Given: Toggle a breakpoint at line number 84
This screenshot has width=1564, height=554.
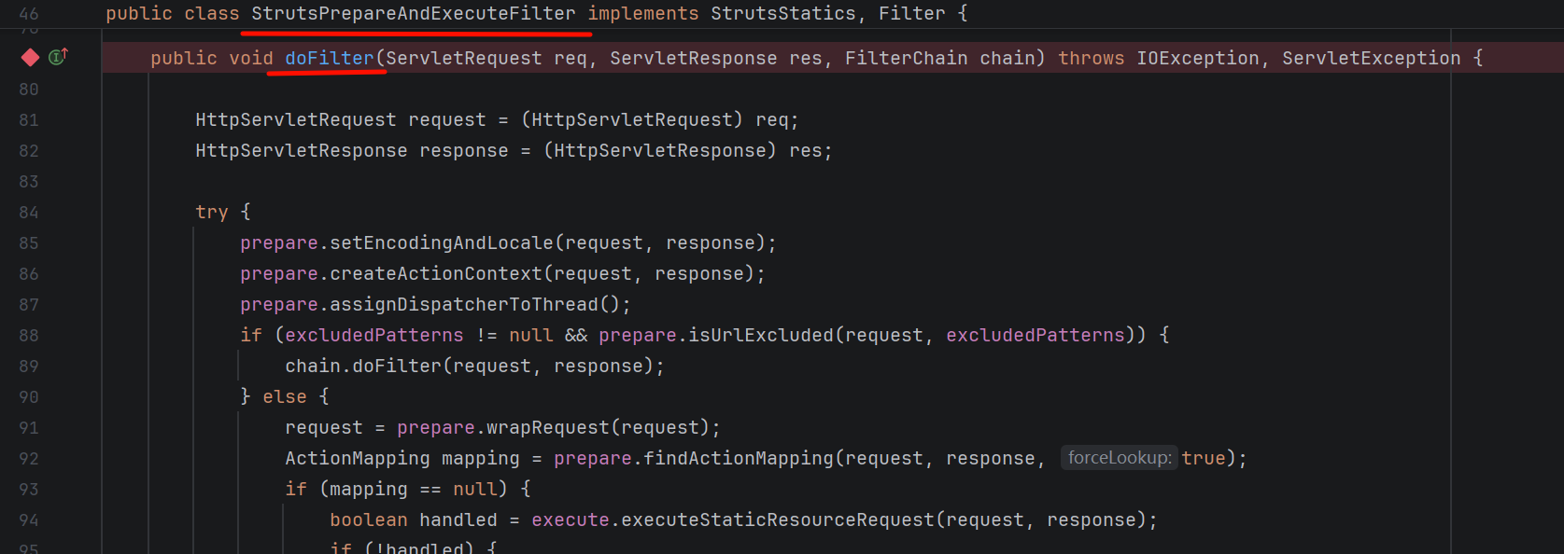Looking at the screenshot, I should point(29,213).
